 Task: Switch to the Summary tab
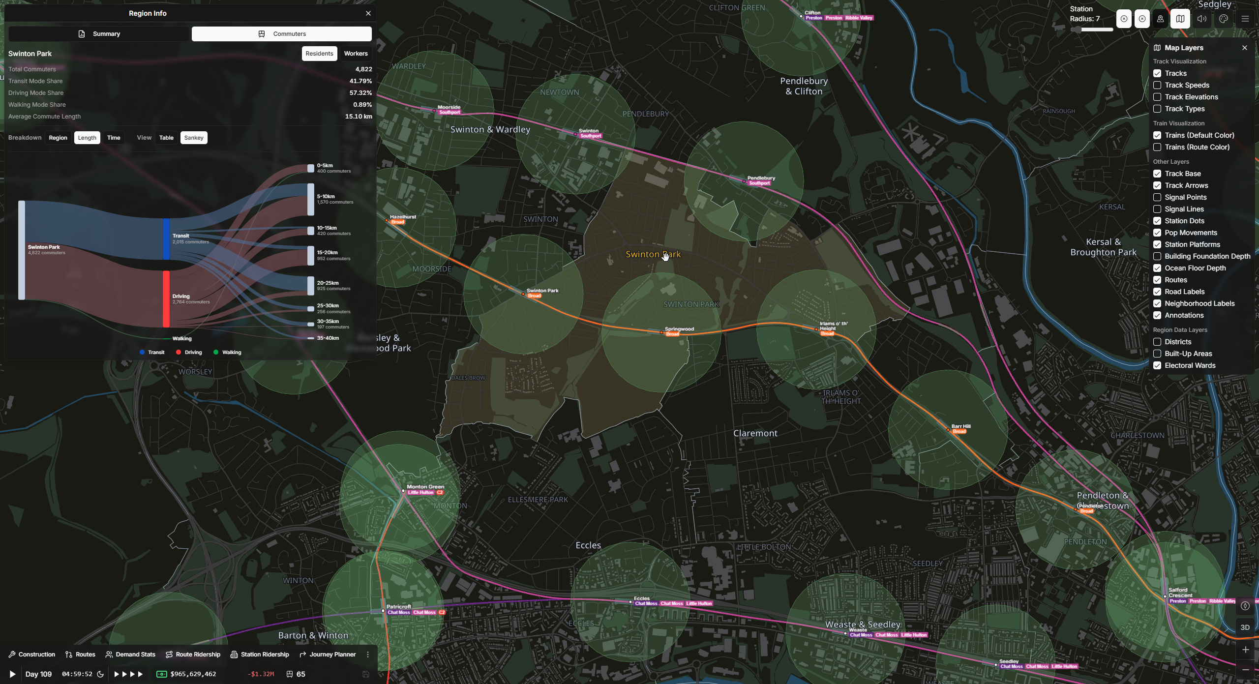click(x=99, y=34)
